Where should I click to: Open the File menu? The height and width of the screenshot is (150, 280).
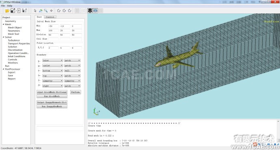3,6
